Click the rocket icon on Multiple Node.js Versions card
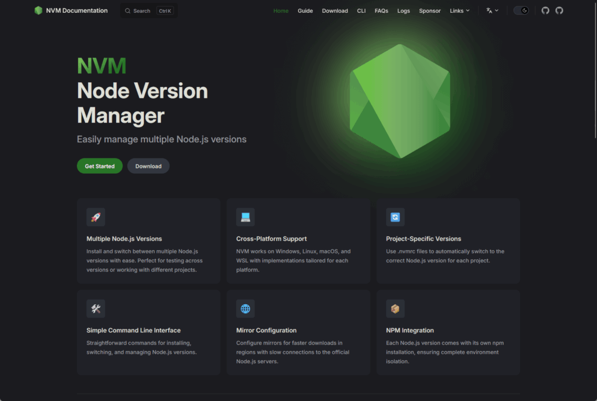The image size is (597, 401). pyautogui.click(x=96, y=217)
